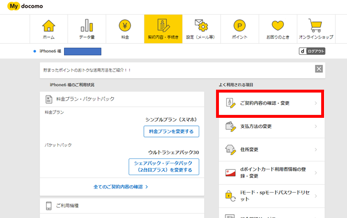Close the point notice banner
Screen dimensions: 347x218
tap(319, 69)
